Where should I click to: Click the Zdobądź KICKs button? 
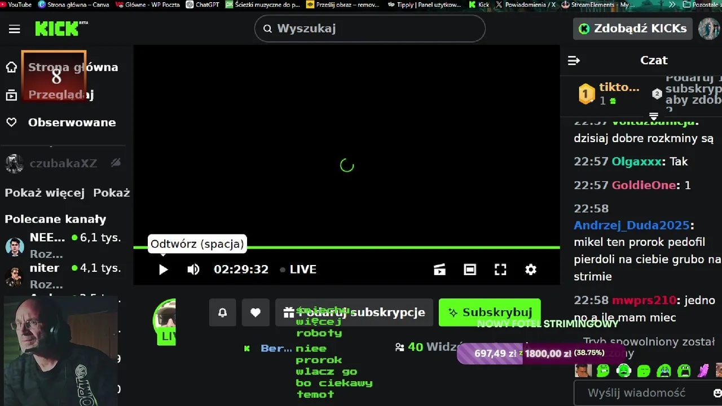632,28
